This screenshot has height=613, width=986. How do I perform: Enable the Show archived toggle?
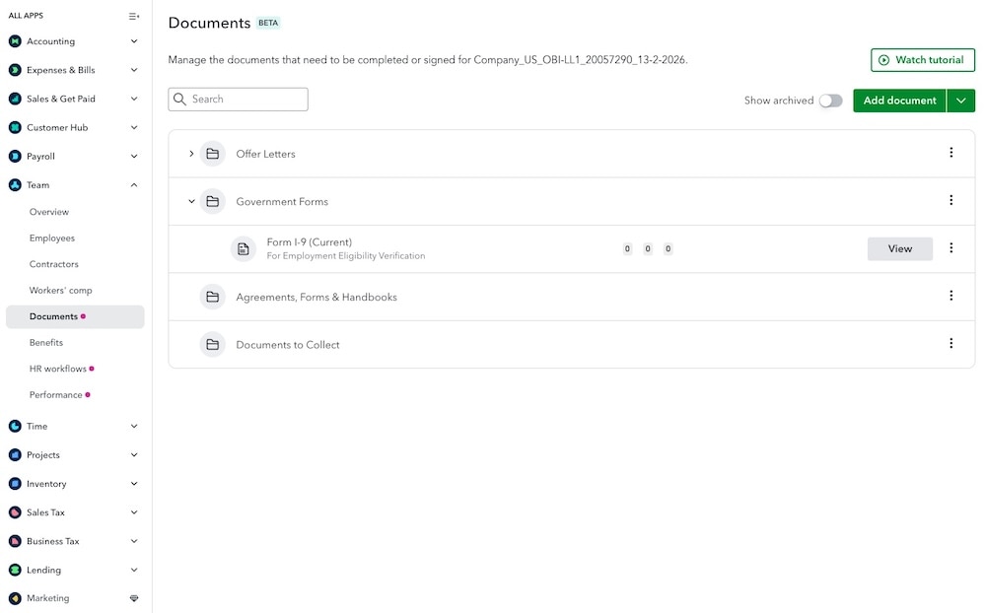coord(830,101)
